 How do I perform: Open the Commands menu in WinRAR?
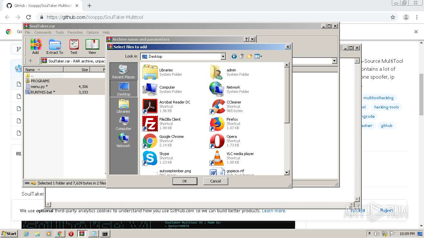click(43, 32)
